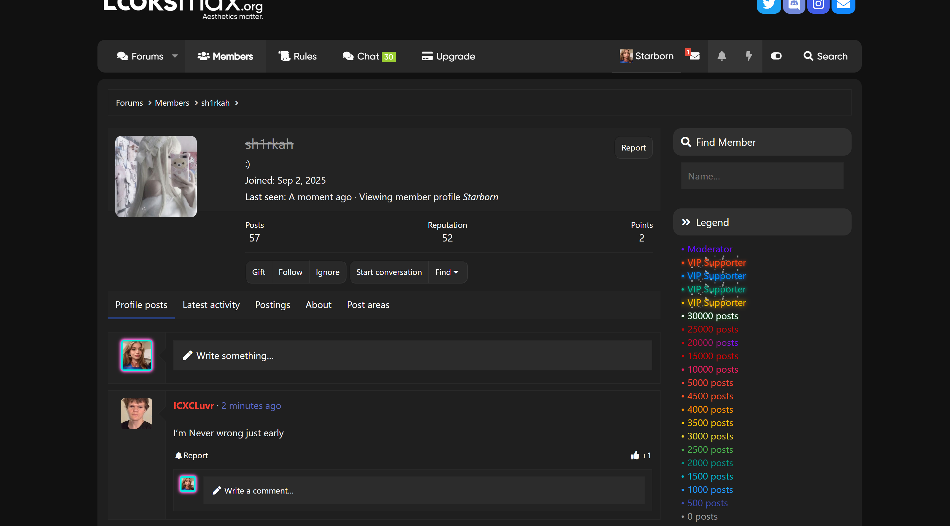Screen dimensions: 950x526
Task: Click the Gift button
Action: point(259,272)
